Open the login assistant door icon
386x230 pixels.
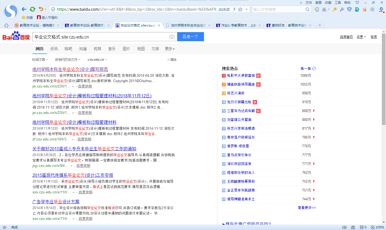pyautogui.click(x=317, y=9)
